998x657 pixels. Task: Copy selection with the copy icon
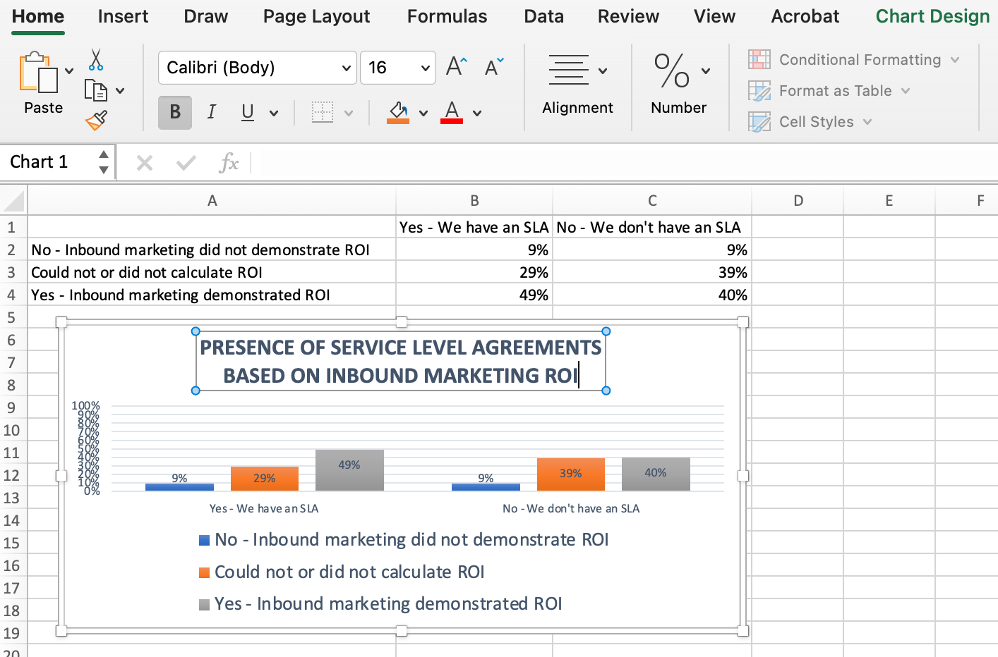[95, 90]
